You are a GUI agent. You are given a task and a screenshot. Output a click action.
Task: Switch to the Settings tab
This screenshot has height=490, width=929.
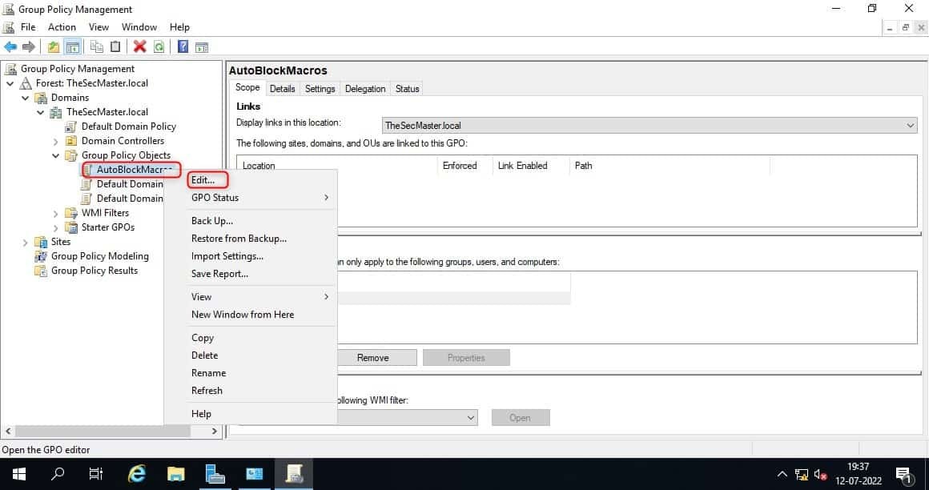pos(320,89)
